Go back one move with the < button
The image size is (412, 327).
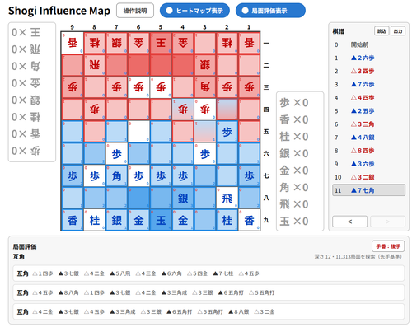click(x=349, y=222)
